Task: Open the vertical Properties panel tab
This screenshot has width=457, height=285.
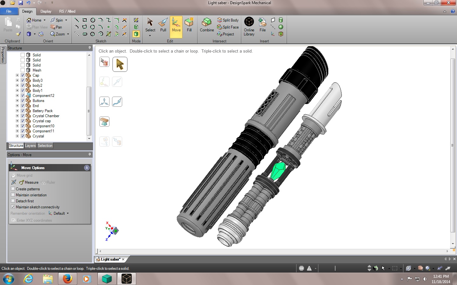Action: [x=3, y=55]
